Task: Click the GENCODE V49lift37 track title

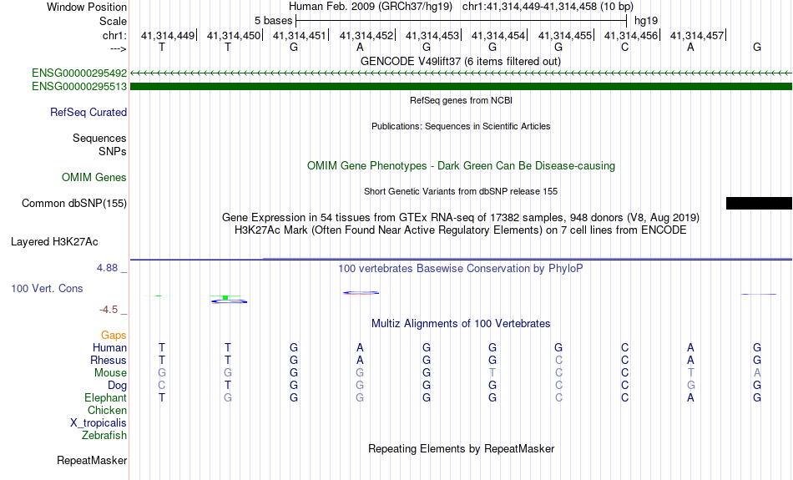Action: click(x=461, y=61)
